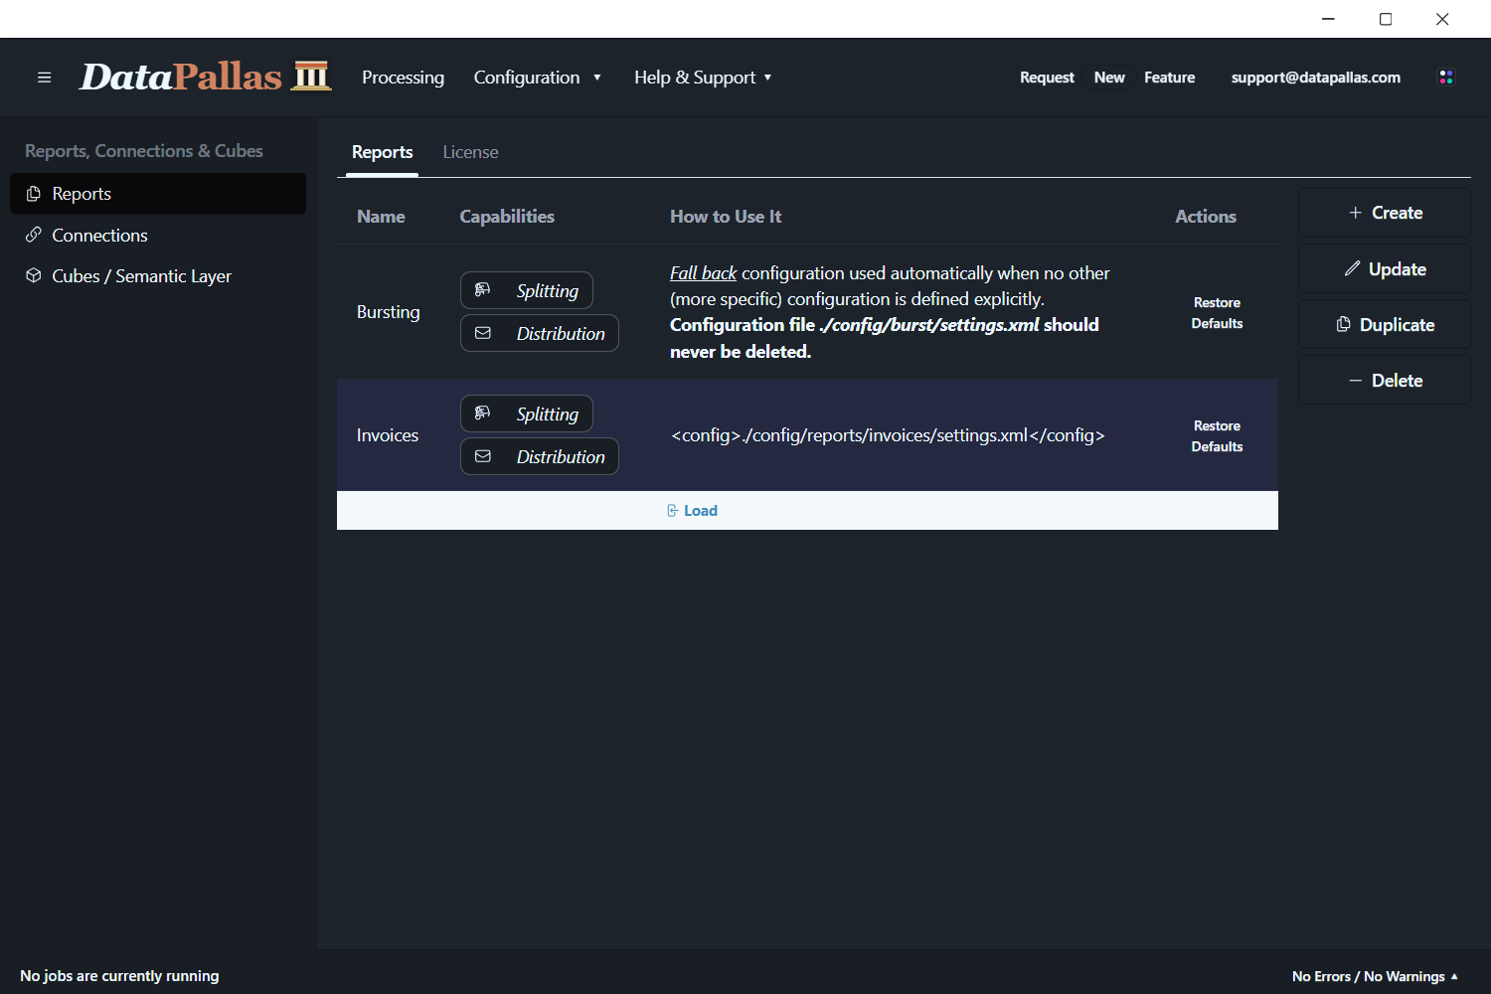This screenshot has width=1491, height=994.
Task: Select Cubes / Semantic Layer in sidebar
Action: (158, 275)
